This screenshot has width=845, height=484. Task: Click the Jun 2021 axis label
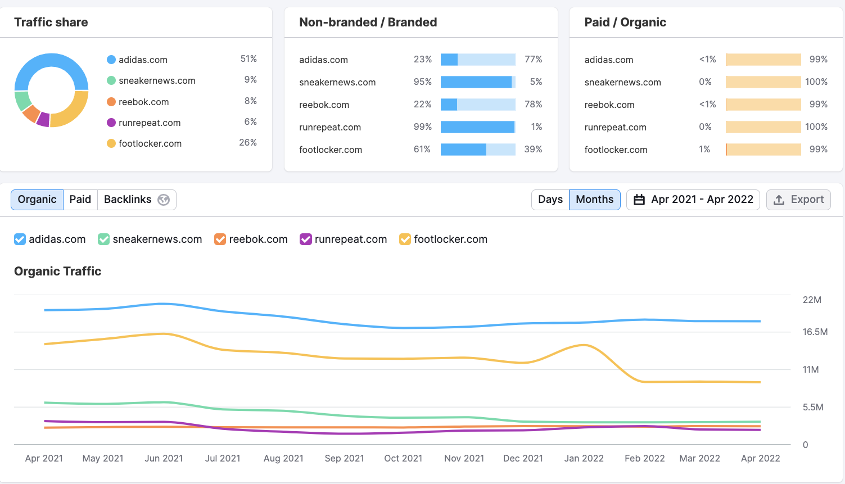point(164,458)
